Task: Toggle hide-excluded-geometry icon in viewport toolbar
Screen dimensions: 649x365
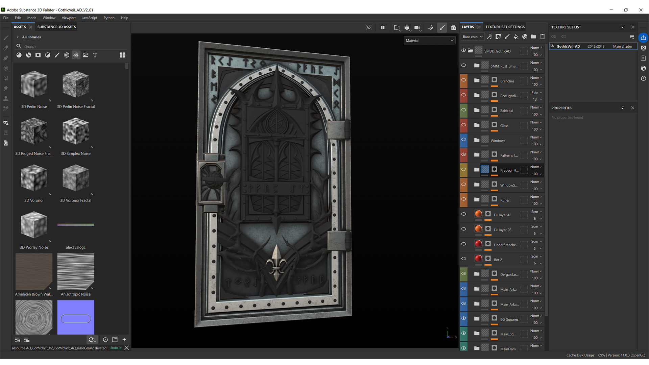Action: pos(369,28)
